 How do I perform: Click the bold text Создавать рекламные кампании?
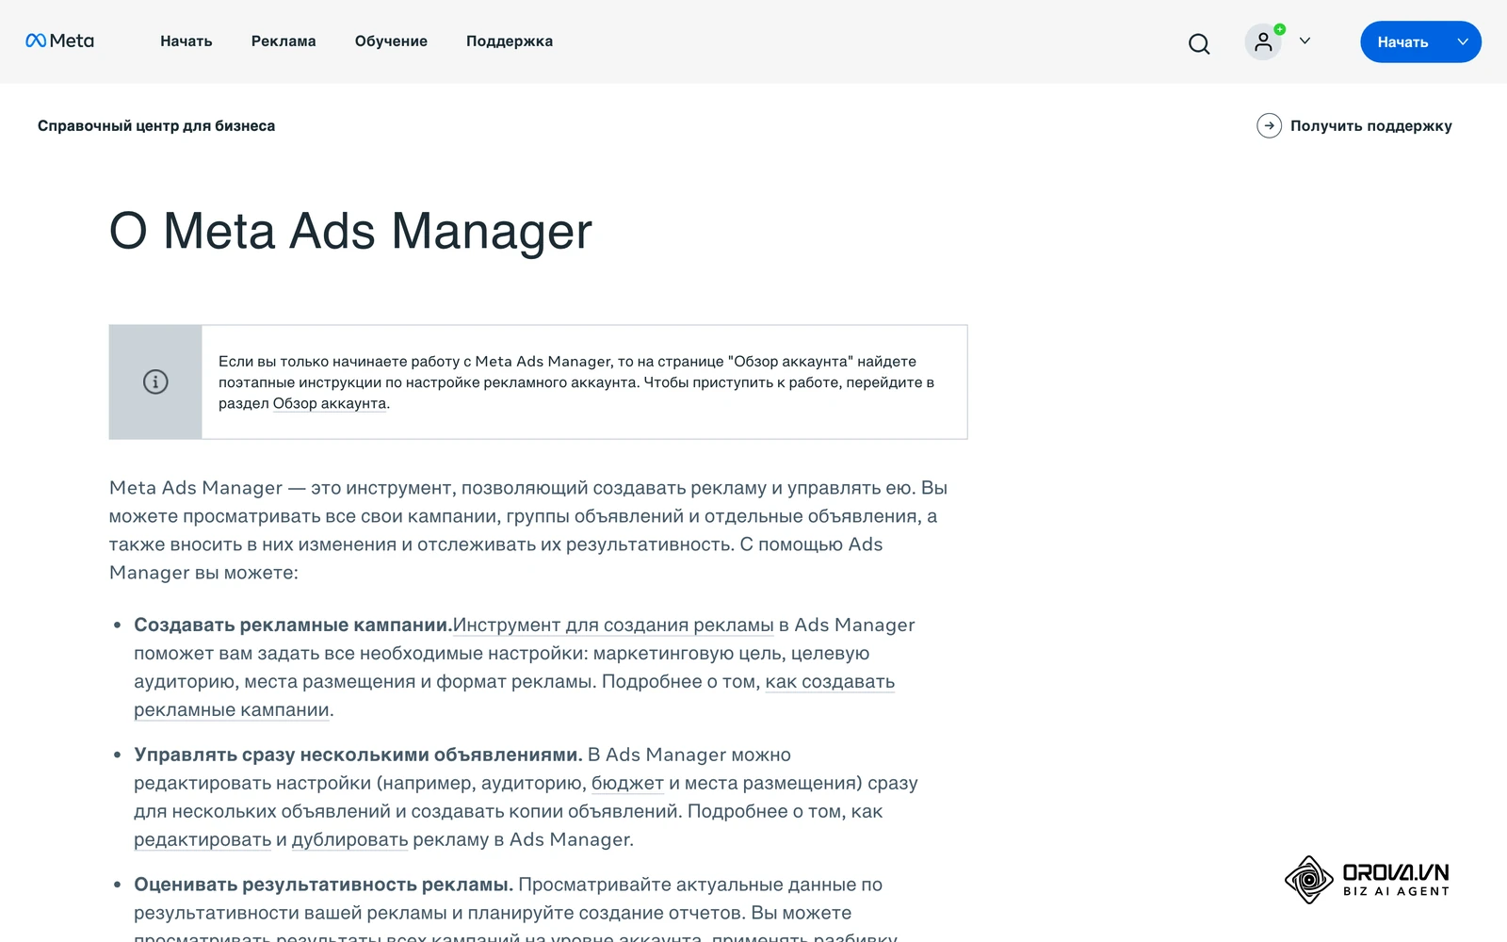pos(293,625)
